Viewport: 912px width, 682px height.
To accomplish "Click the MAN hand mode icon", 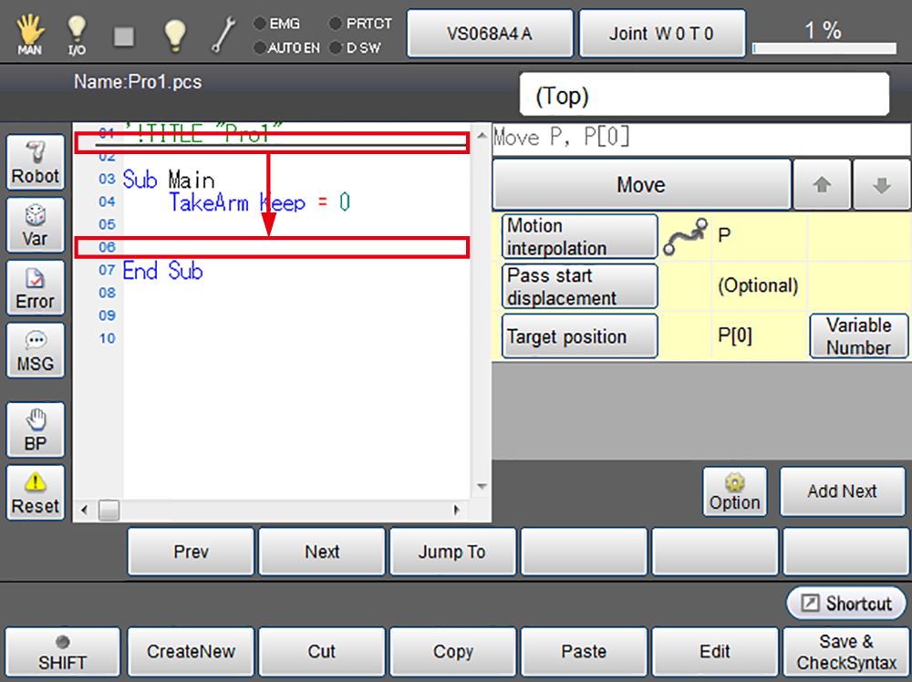I will (30, 34).
